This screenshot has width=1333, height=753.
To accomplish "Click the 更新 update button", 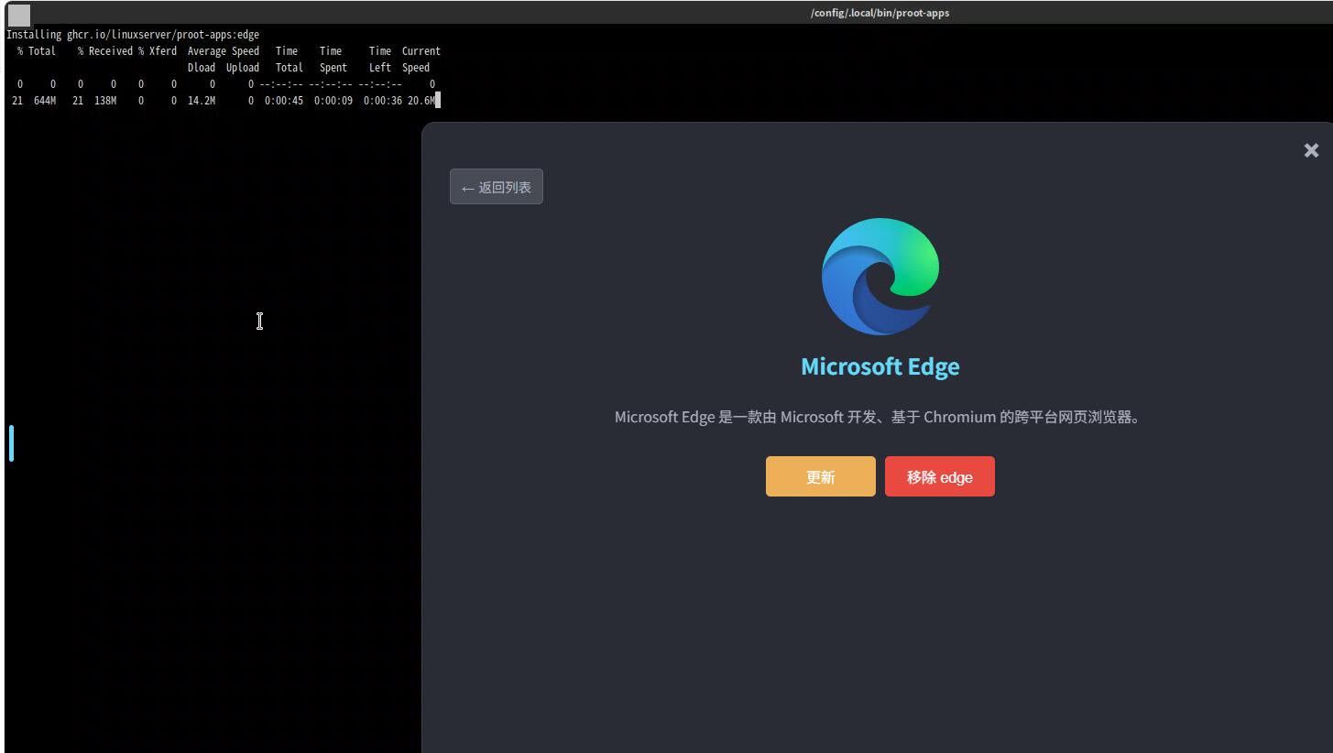I will coord(821,476).
